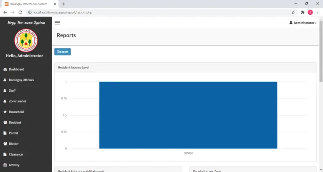The image size is (323, 172).
Task: Click the Staff person icon
Action: [x=5, y=91]
